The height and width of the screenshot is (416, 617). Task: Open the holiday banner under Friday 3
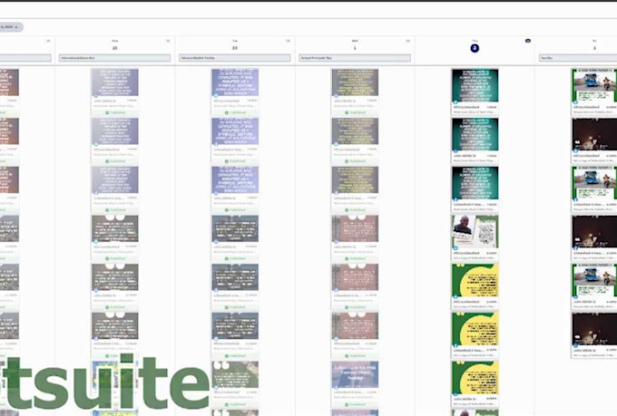click(x=578, y=58)
